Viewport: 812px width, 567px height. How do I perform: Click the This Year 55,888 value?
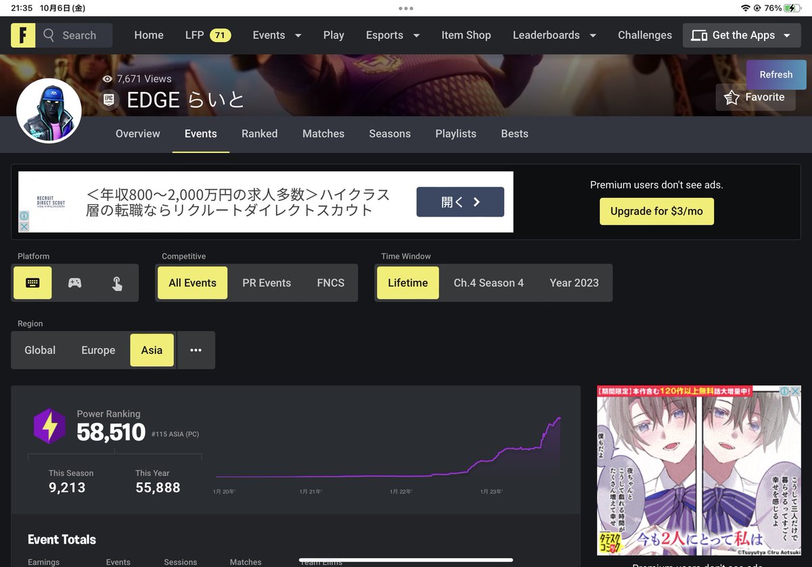point(158,487)
